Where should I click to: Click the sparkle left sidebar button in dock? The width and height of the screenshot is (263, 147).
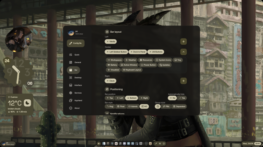(x=99, y=144)
